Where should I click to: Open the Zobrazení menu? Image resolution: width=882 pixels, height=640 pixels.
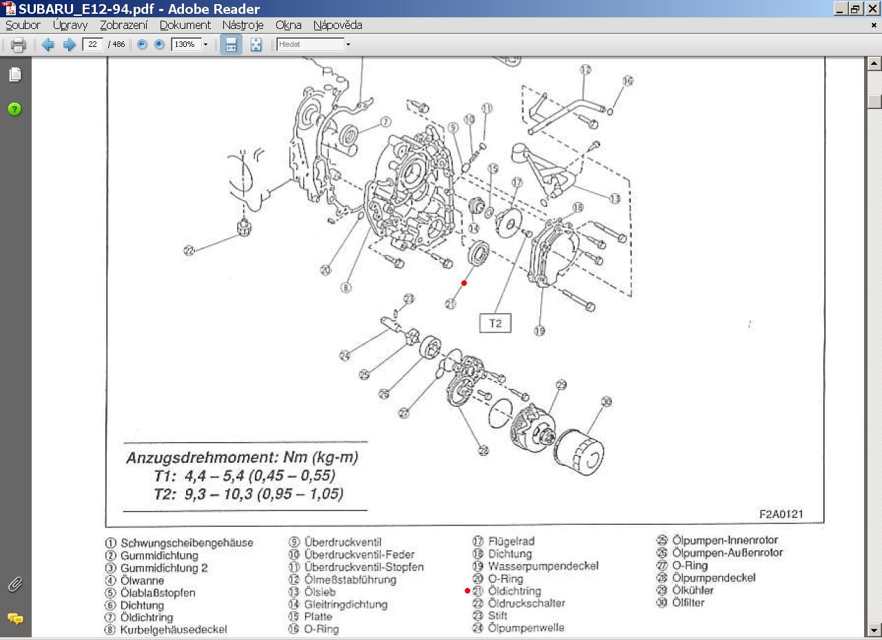(124, 25)
